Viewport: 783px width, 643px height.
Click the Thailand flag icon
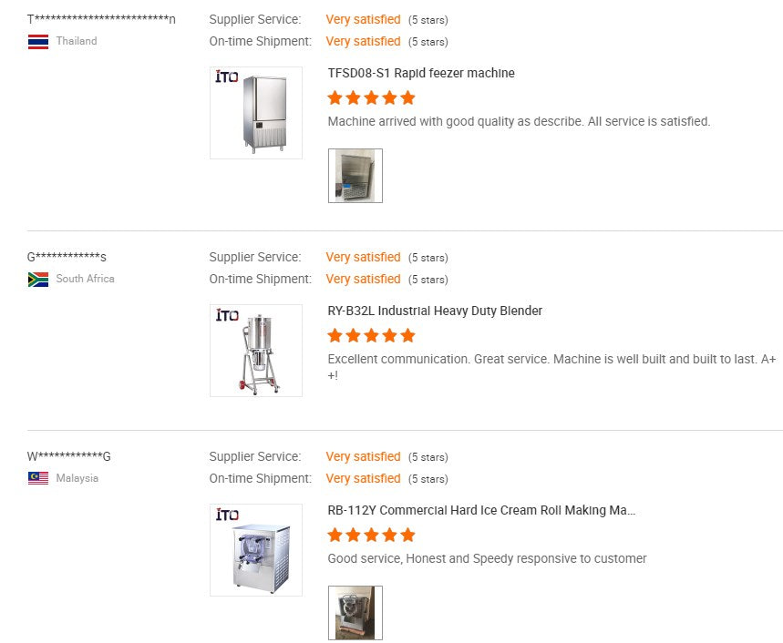[x=37, y=41]
